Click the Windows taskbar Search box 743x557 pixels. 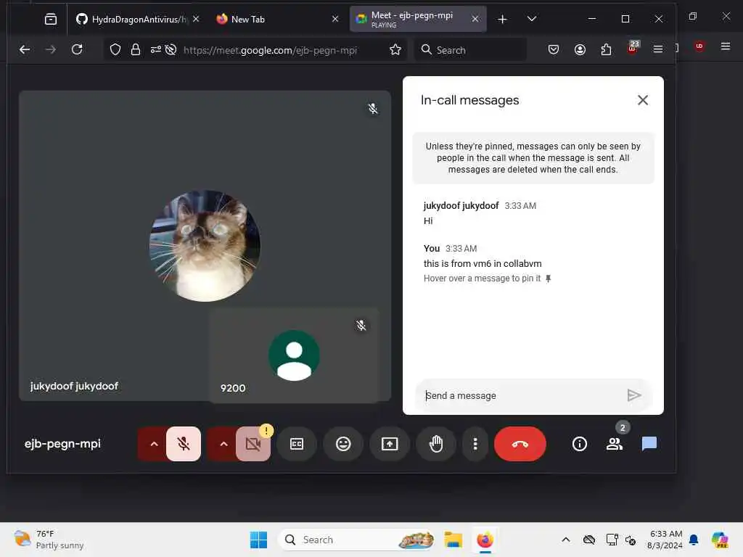(357, 540)
